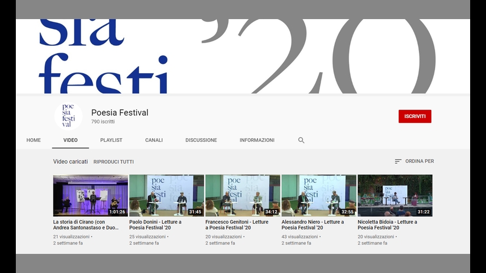Click Riproduci tutti to play all videos
Screen dimensions: 486x273
point(114,162)
